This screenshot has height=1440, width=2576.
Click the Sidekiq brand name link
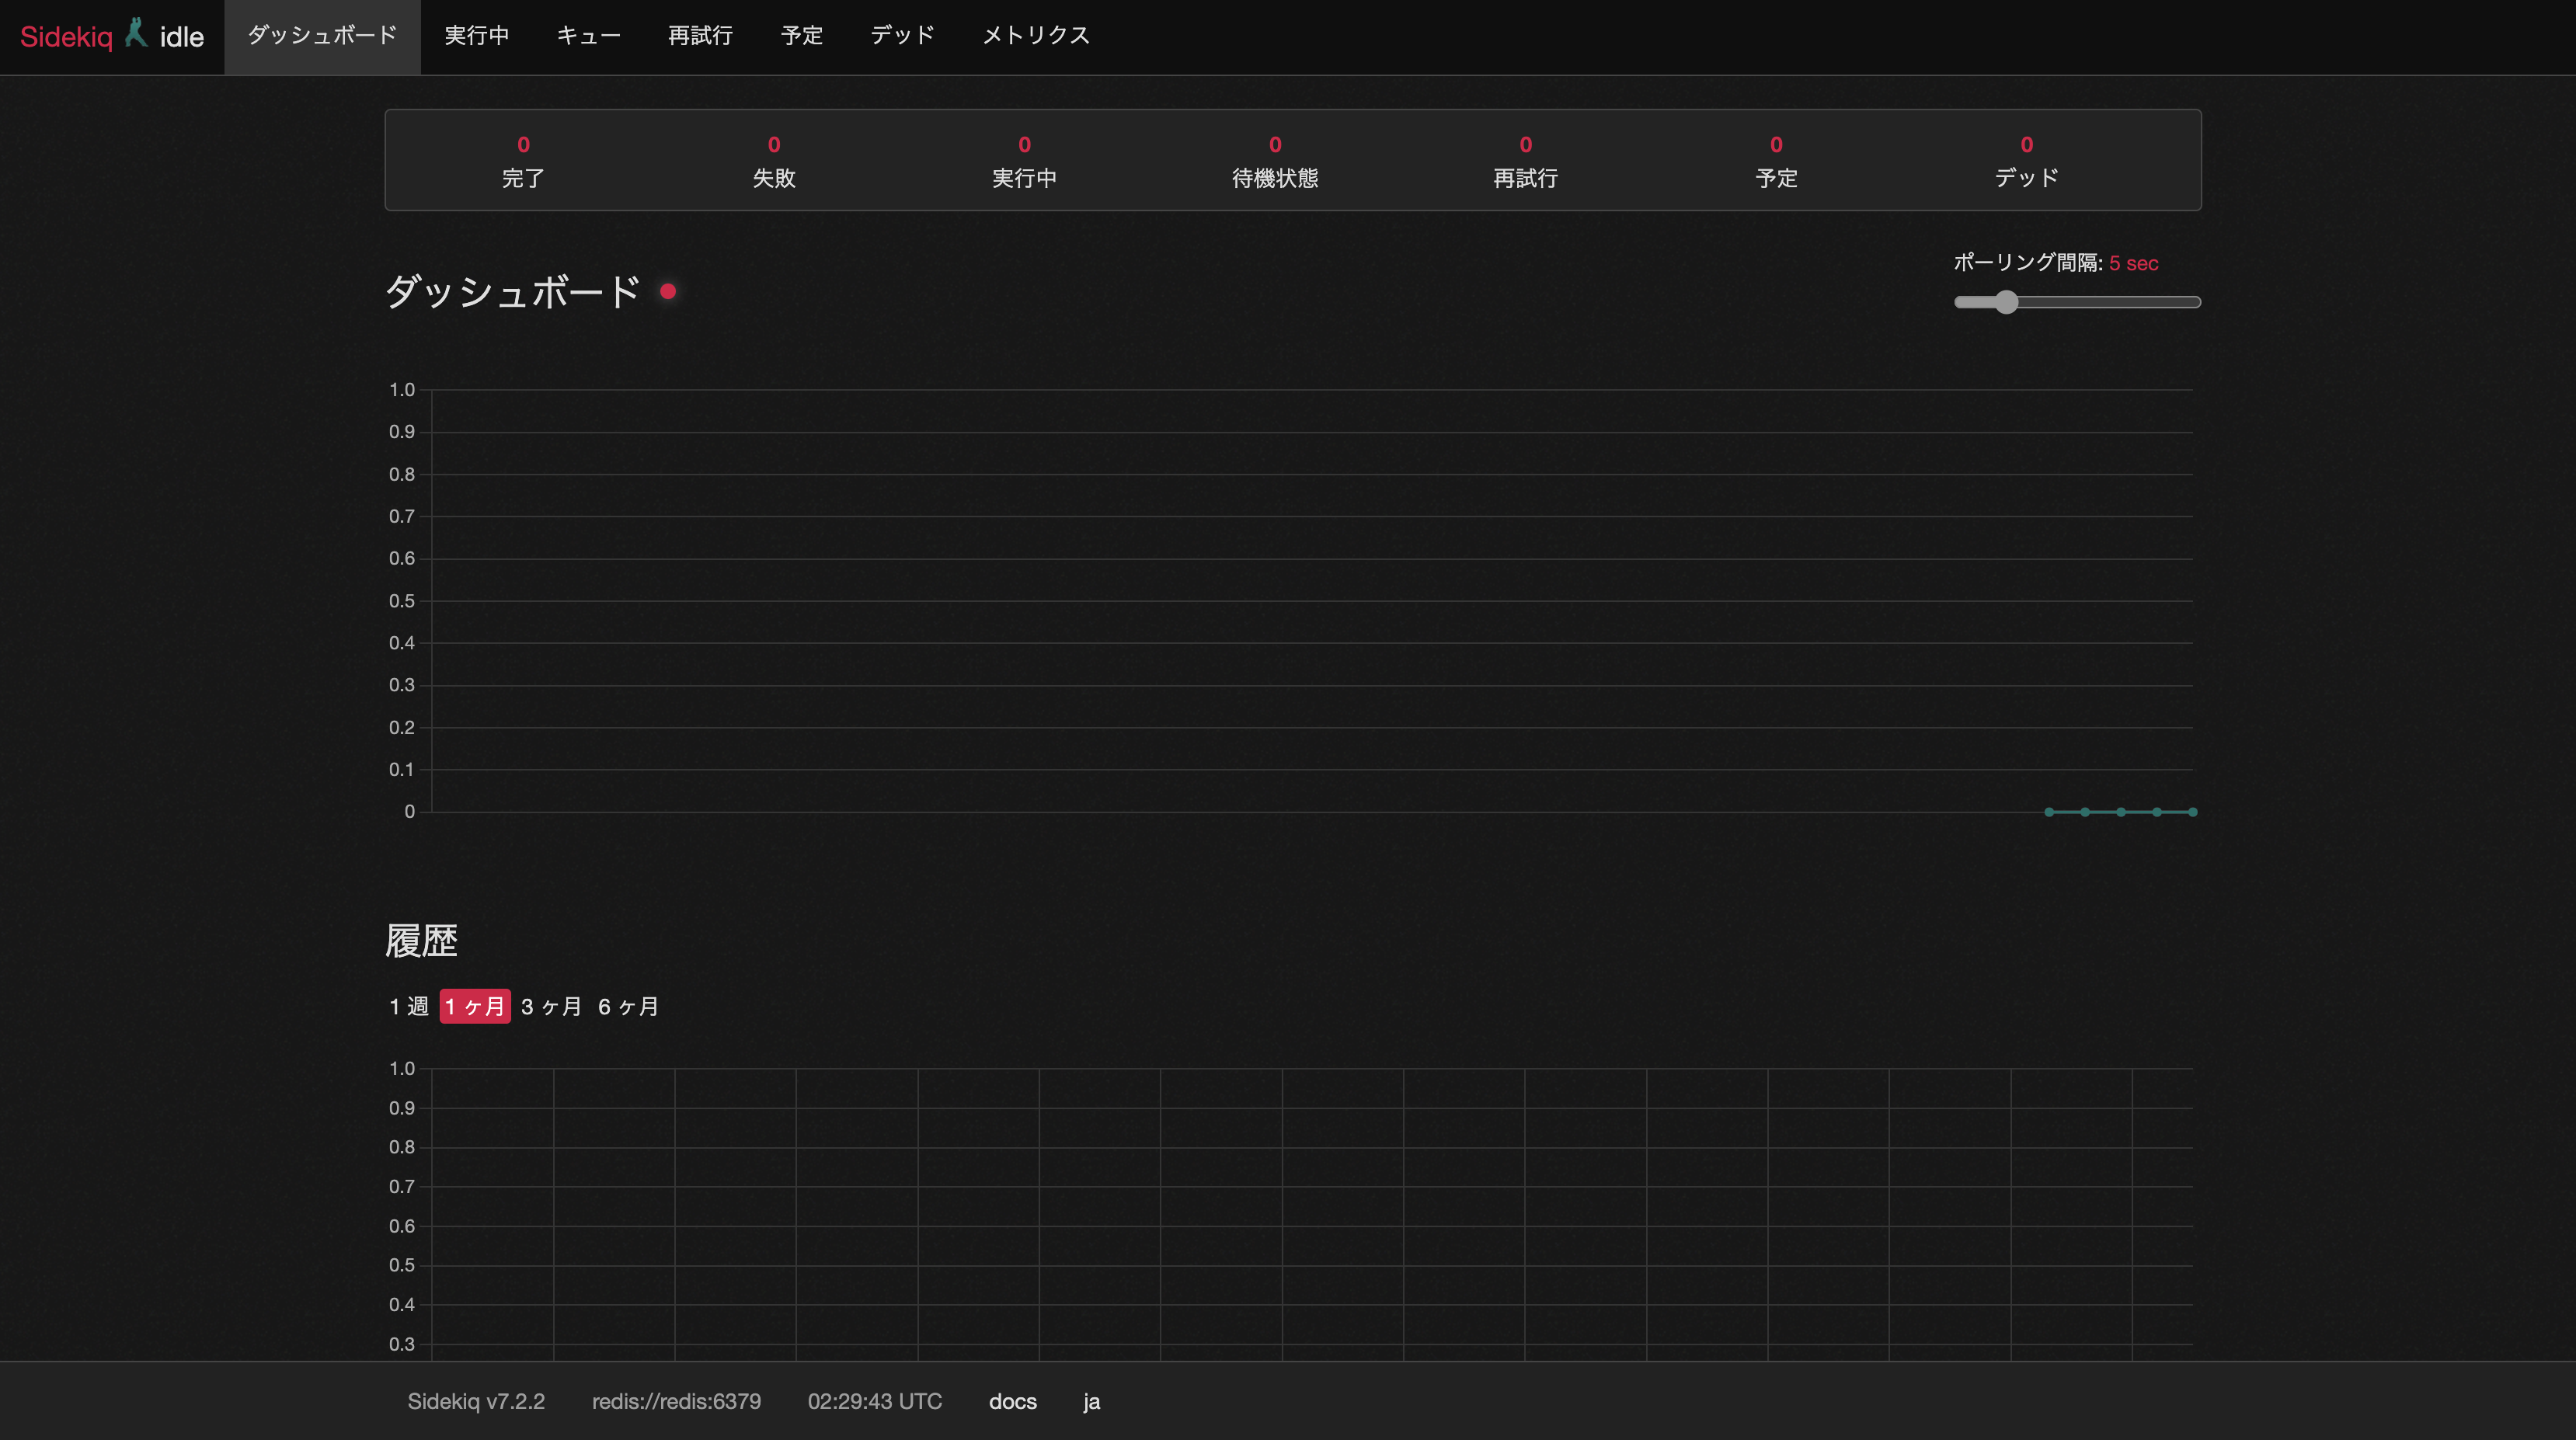(x=66, y=37)
